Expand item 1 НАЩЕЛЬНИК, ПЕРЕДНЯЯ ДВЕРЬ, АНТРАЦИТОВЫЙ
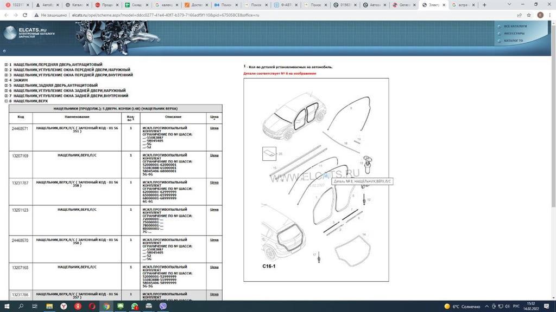 coord(6,65)
